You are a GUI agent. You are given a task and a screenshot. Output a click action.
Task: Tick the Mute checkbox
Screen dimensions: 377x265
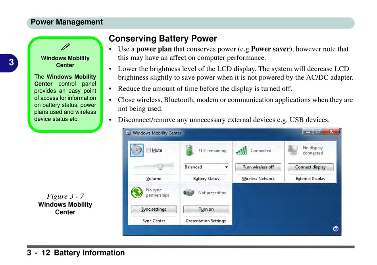(x=148, y=150)
